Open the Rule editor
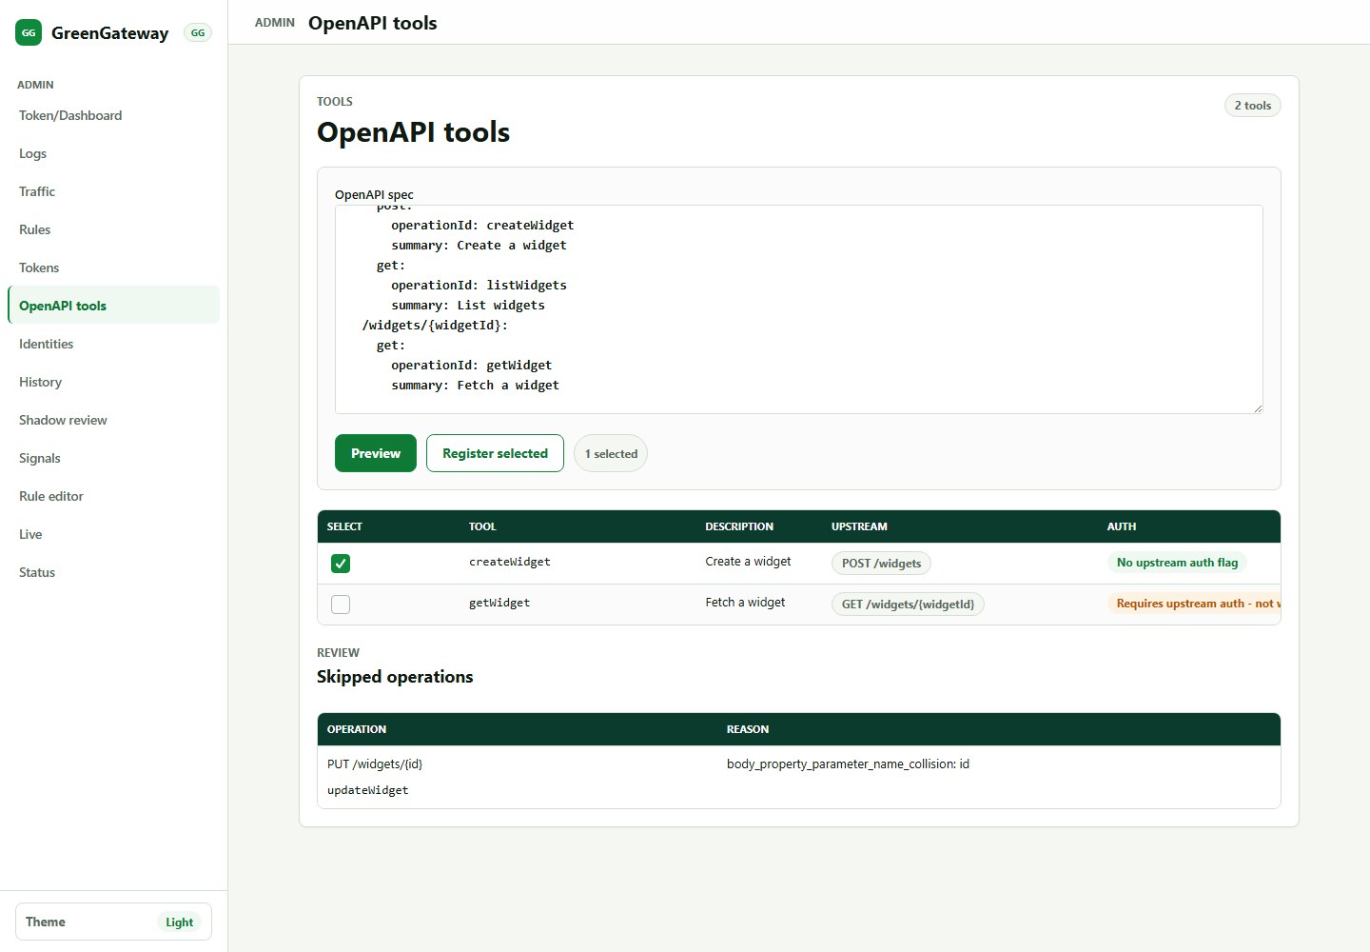This screenshot has height=952, width=1370. [113, 496]
